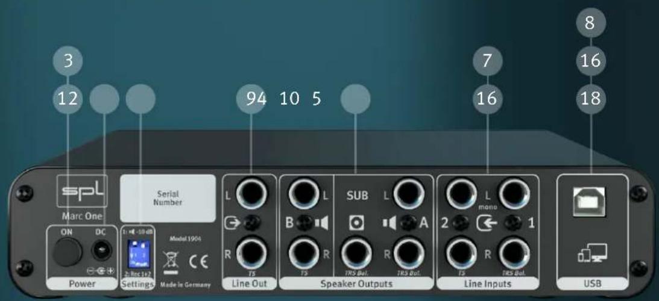Select Speaker A left output jack
Image resolution: width=659 pixels, height=301 pixels.
[x=408, y=194]
